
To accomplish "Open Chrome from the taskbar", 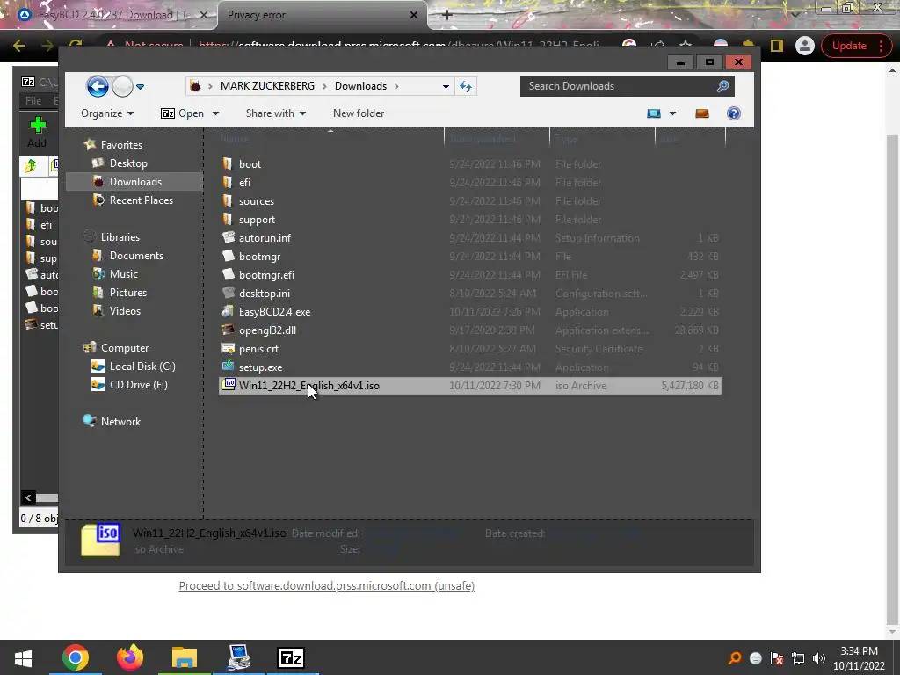I will [76, 657].
